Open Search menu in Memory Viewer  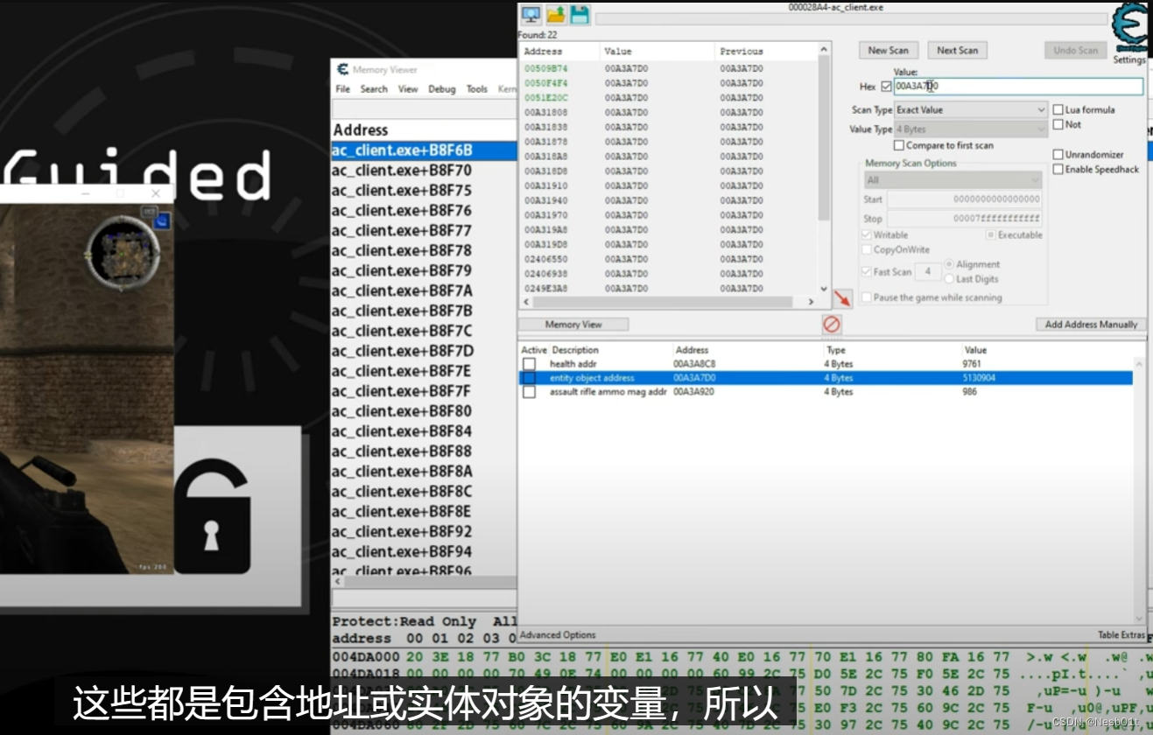374,89
